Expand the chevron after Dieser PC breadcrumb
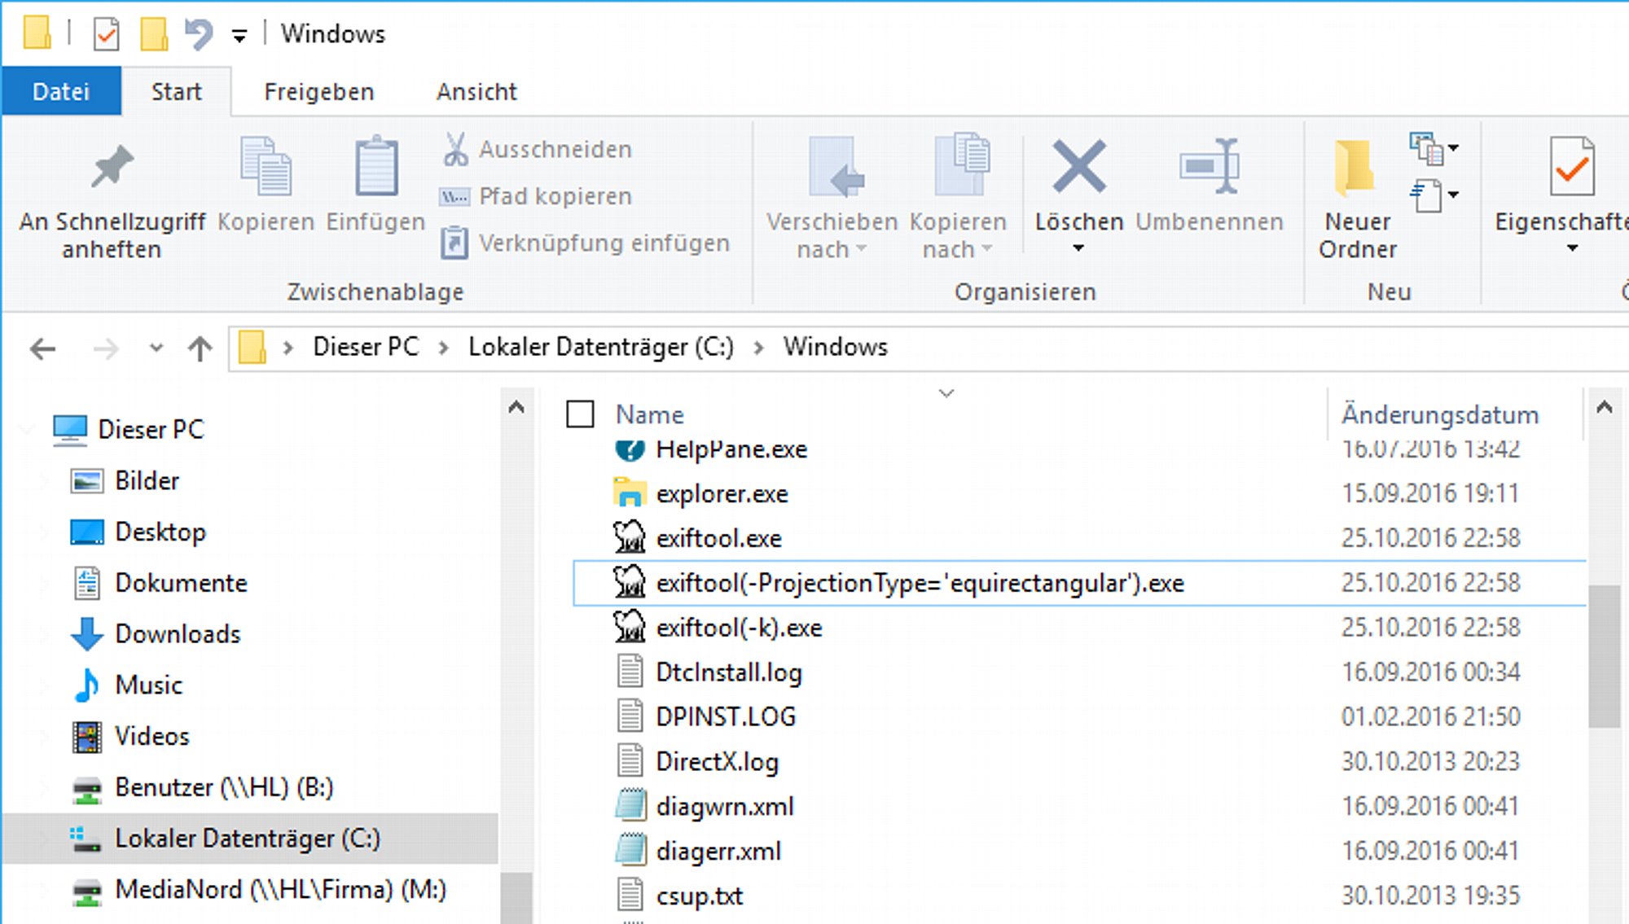 click(x=443, y=348)
